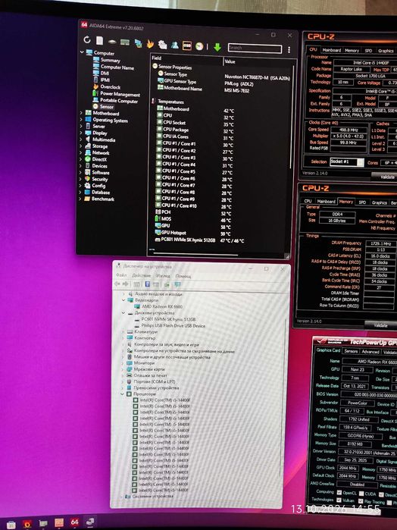Click the stacked reports icon in AIDA64 toolbar
Image resolution: width=397 pixels, height=530 pixels.
163,44
